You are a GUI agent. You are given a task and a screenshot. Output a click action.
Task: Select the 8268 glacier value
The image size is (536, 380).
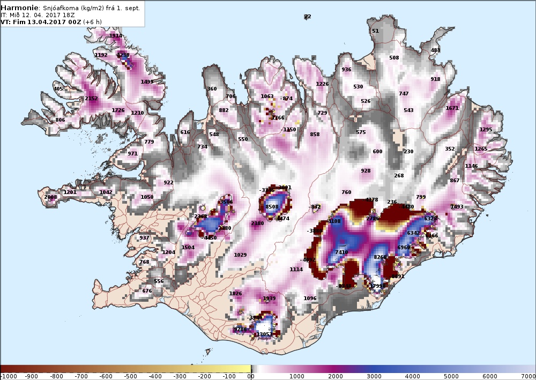380,257
